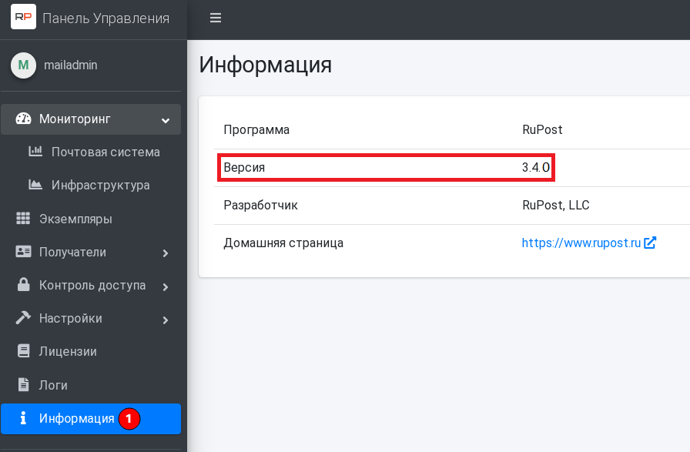Click the Лицензии book icon
690x452 pixels.
click(x=23, y=352)
